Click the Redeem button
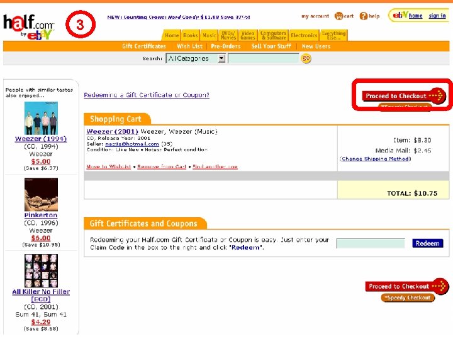453x339 pixels. tap(428, 244)
